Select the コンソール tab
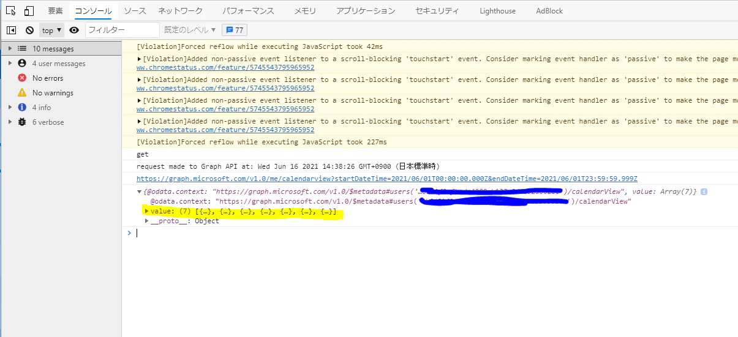 92,11
